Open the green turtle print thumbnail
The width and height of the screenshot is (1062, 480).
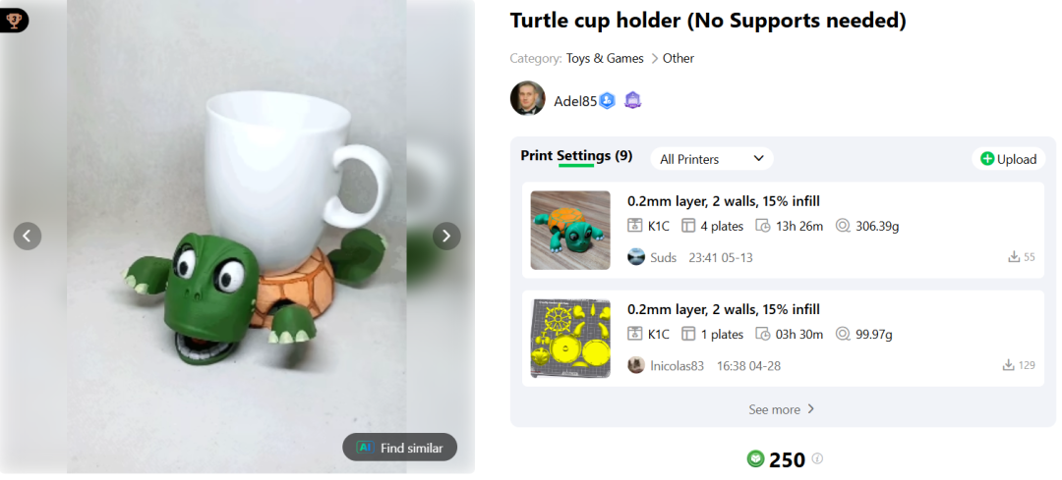[x=570, y=230]
